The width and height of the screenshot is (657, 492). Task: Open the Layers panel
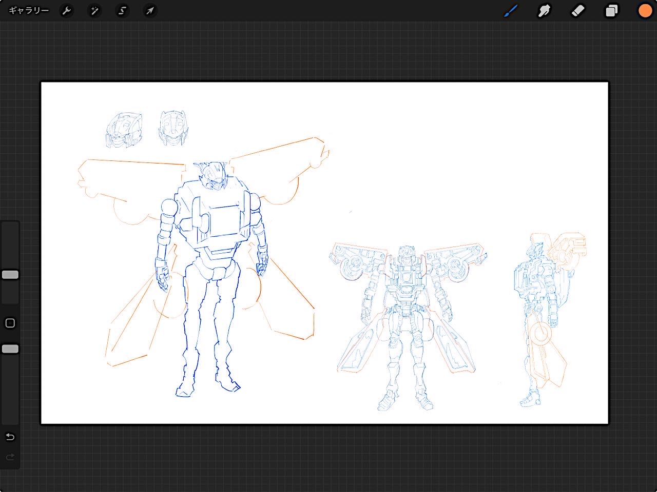[612, 10]
